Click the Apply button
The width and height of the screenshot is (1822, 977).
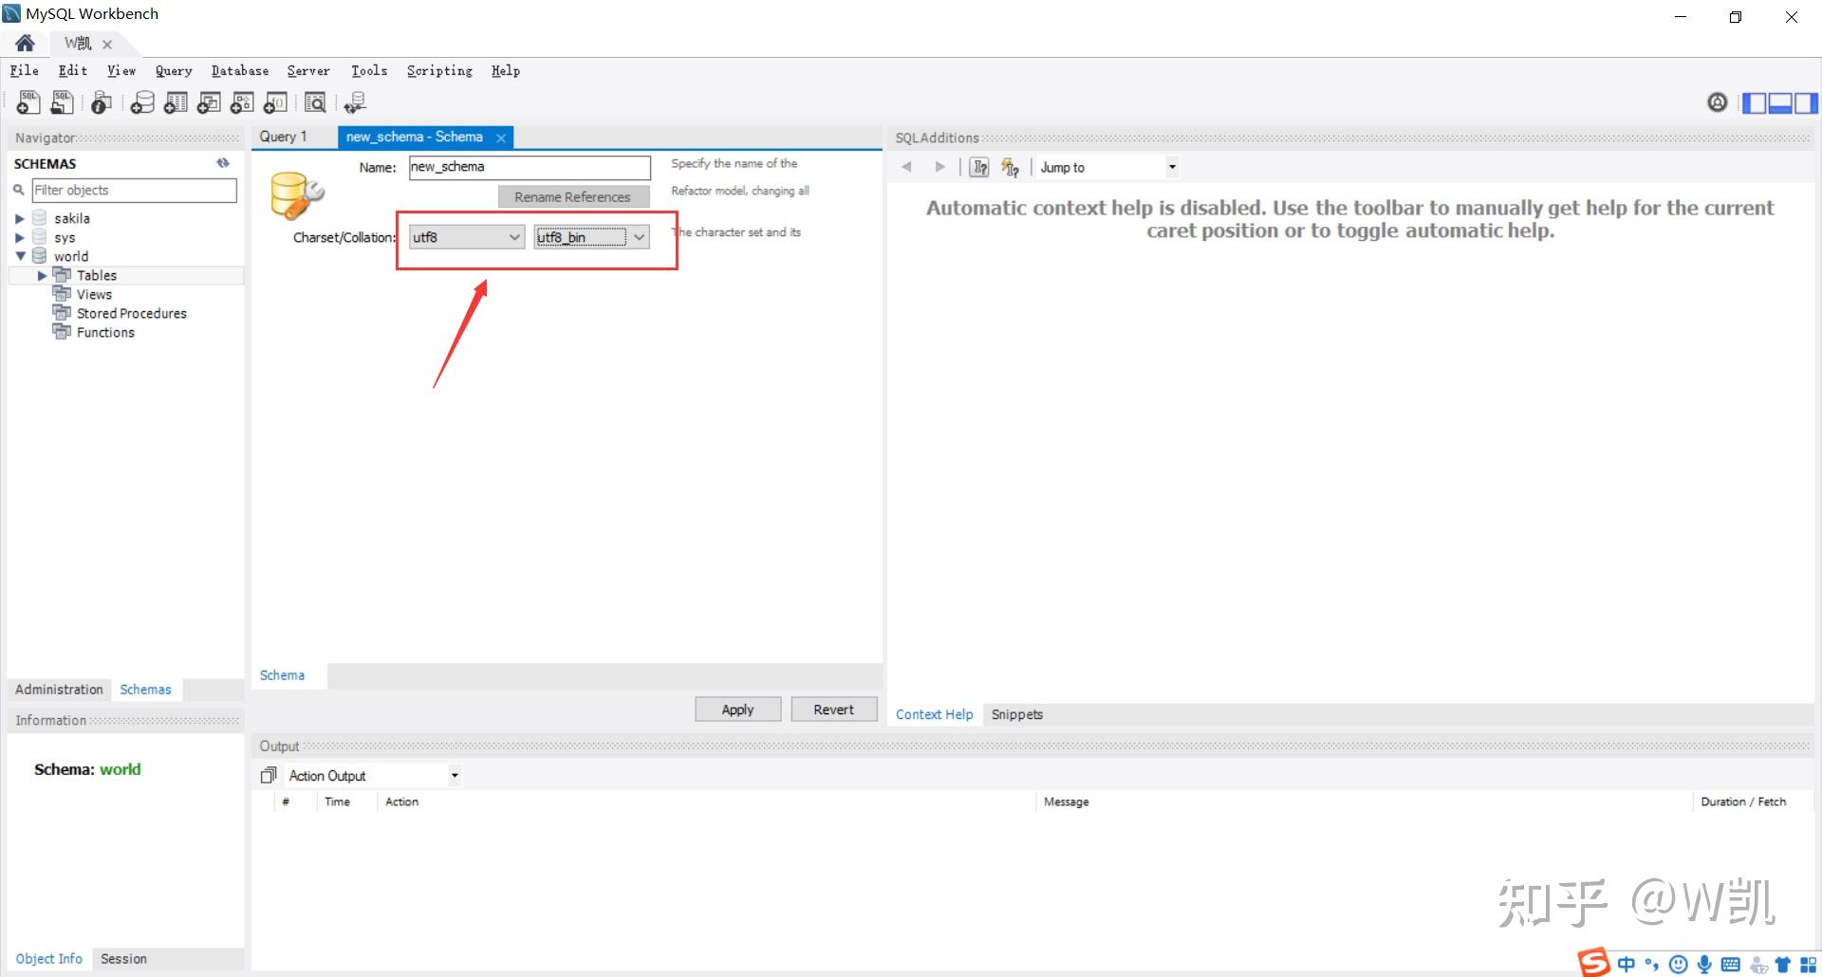coord(738,710)
